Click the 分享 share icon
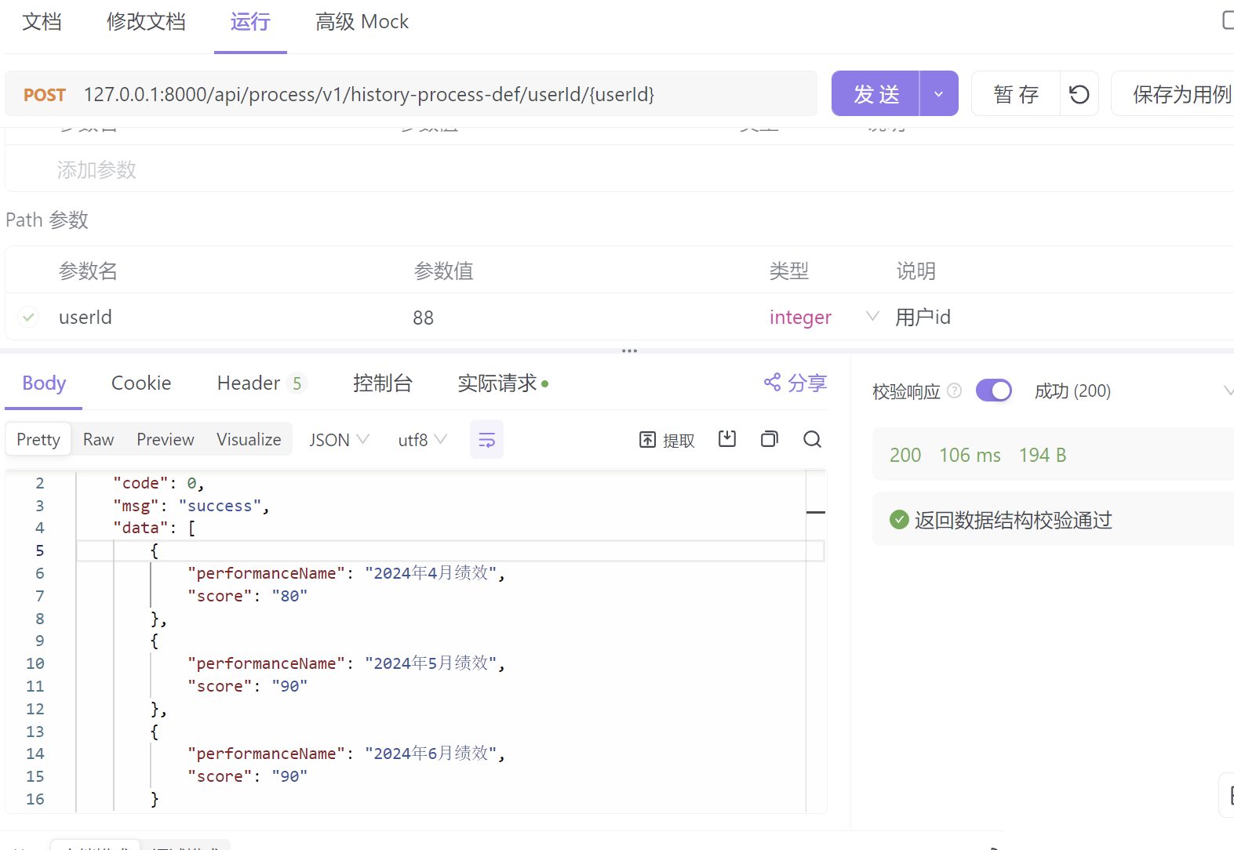This screenshot has width=1234, height=850. (x=773, y=382)
